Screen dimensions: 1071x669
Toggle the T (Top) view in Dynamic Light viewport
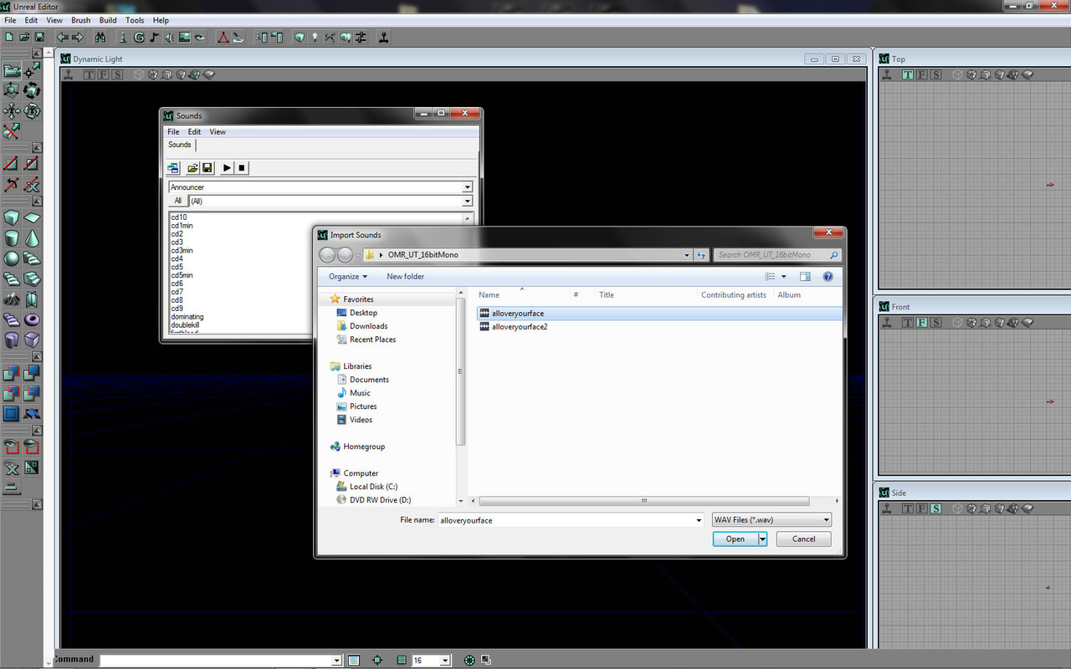tap(89, 74)
